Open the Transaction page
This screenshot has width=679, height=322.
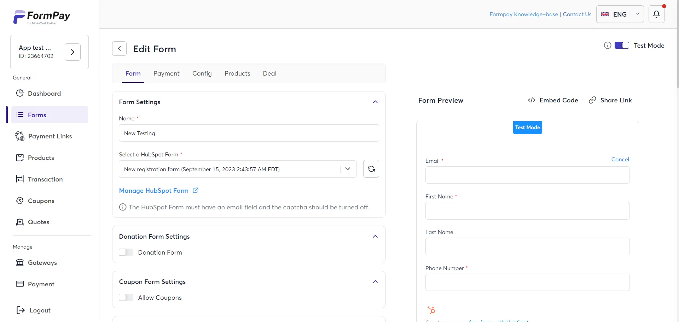click(x=45, y=179)
